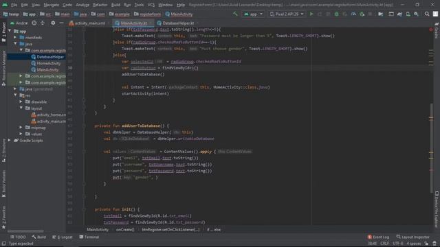The height and width of the screenshot is (247, 440).
Task: Open Sync Project with Gradle Files icon
Action: (399, 14)
